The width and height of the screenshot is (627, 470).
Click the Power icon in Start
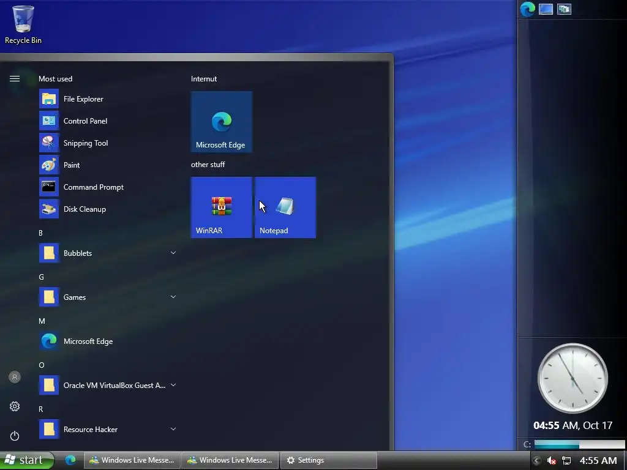pos(15,436)
